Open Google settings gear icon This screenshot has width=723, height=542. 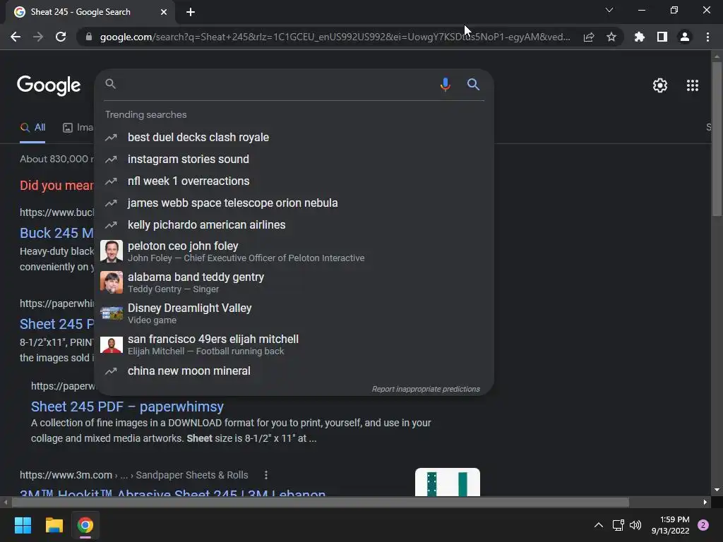(x=660, y=85)
